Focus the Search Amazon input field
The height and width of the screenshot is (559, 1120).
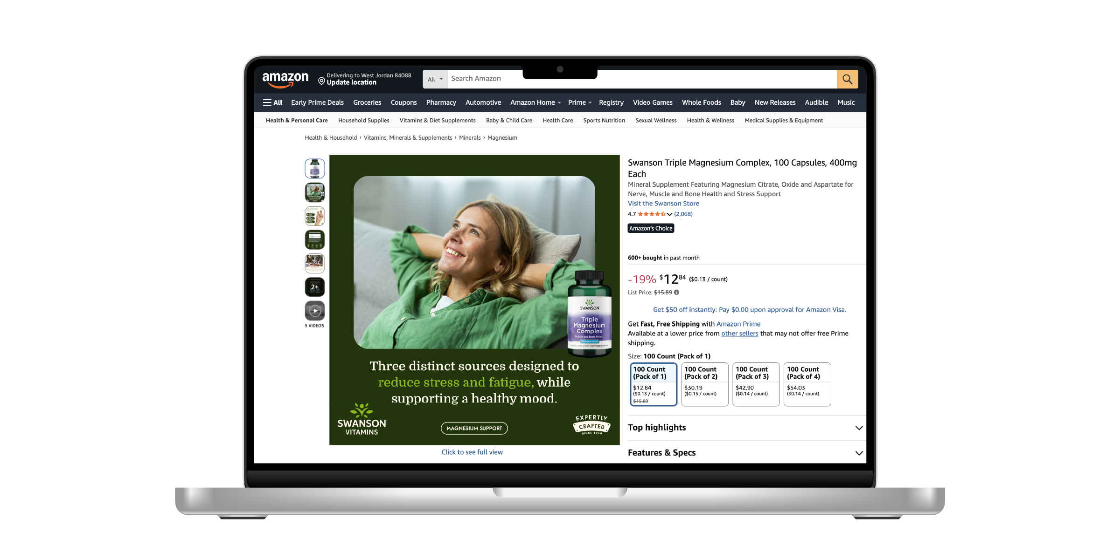pyautogui.click(x=642, y=79)
